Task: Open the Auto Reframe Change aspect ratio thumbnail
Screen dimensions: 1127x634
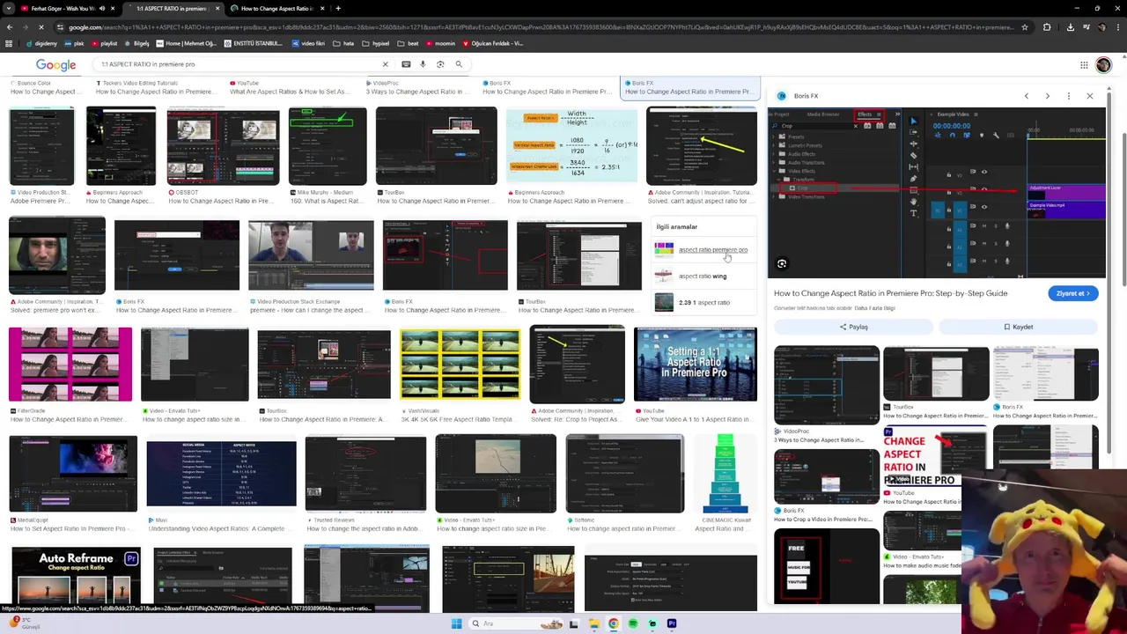Action: (x=76, y=579)
